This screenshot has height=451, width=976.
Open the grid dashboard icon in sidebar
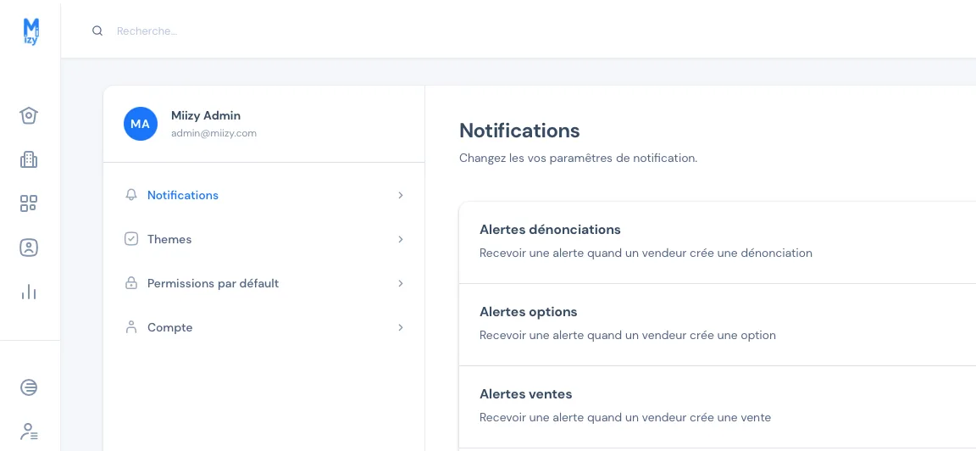[29, 203]
